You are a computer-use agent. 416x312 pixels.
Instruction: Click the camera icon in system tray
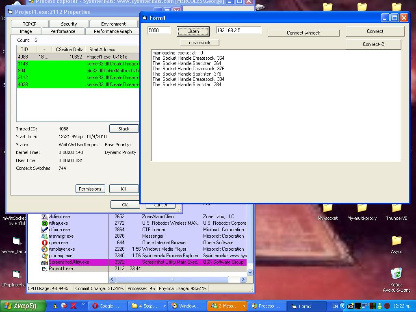coord(351,306)
